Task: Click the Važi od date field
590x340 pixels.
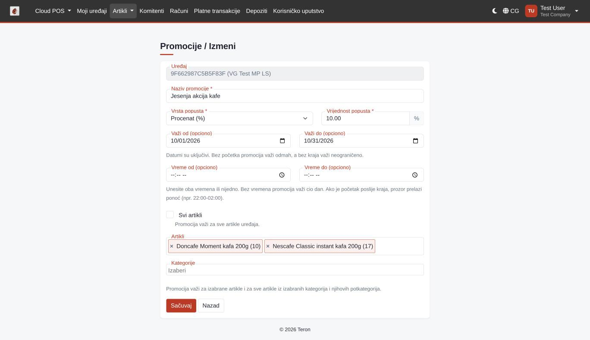Action: coord(228,141)
